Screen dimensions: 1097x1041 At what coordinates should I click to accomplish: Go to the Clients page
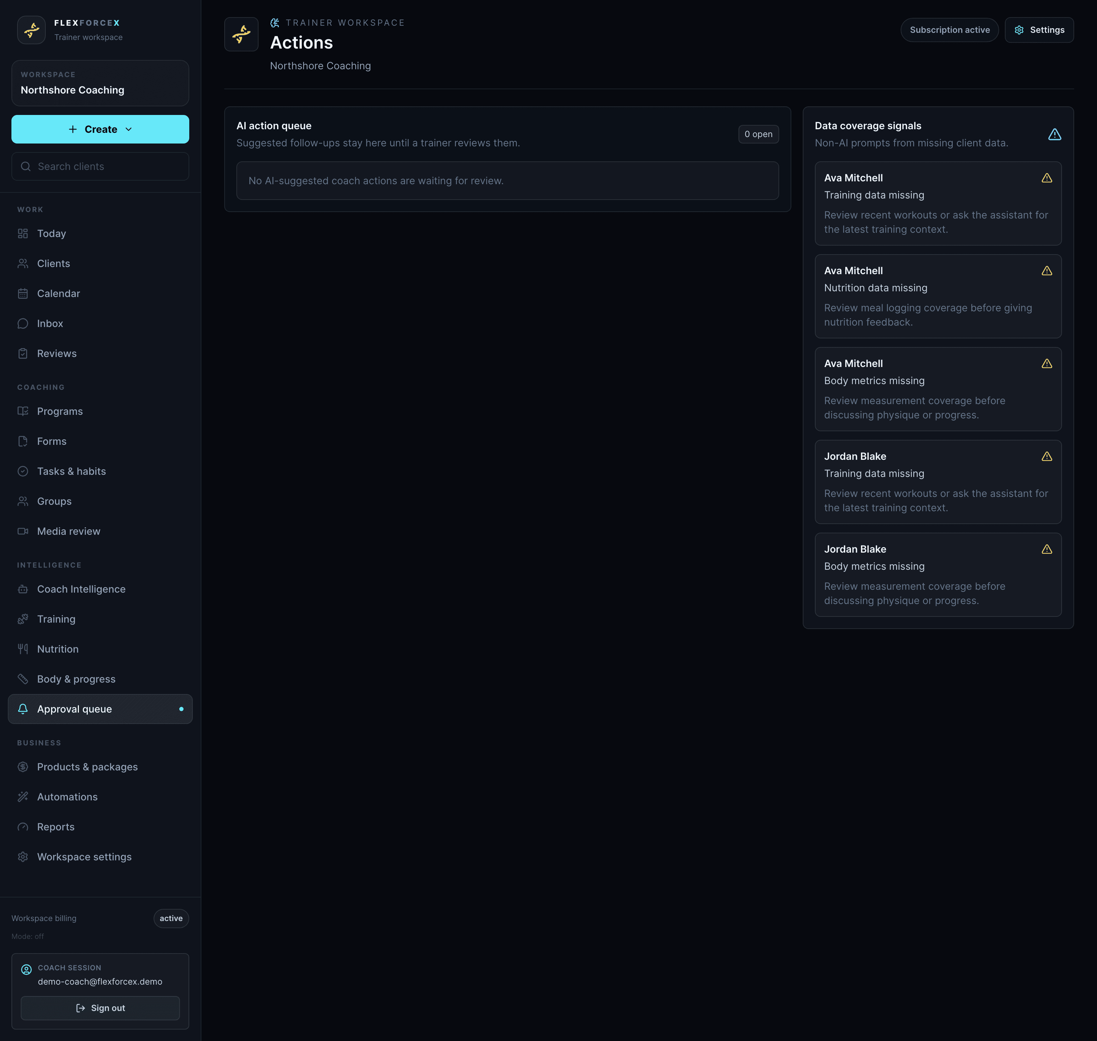pyautogui.click(x=100, y=263)
